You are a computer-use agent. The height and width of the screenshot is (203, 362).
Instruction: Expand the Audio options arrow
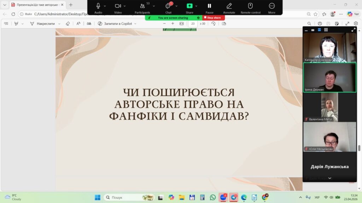point(105,6)
